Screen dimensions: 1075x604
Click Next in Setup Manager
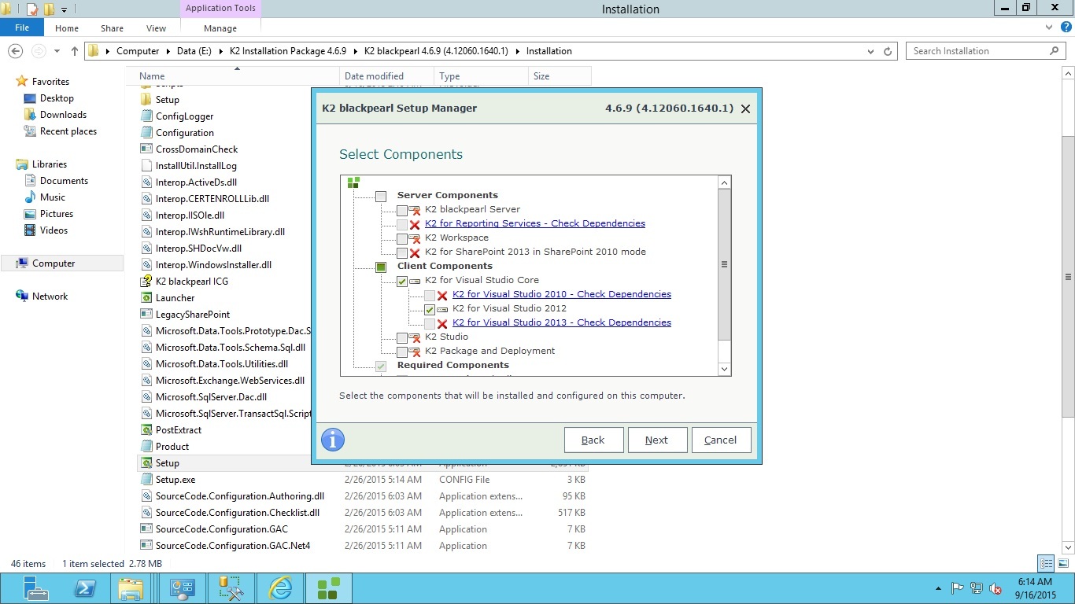pos(657,440)
